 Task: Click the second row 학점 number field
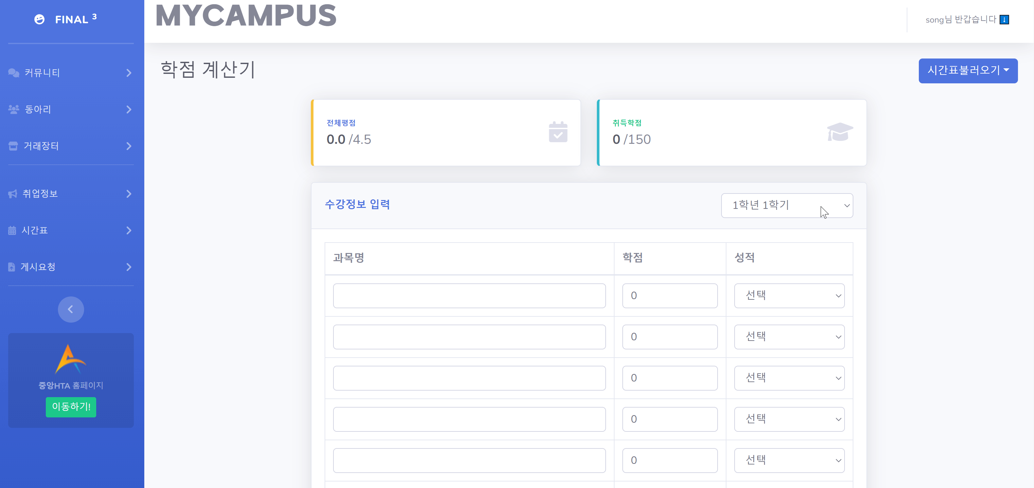click(x=669, y=336)
